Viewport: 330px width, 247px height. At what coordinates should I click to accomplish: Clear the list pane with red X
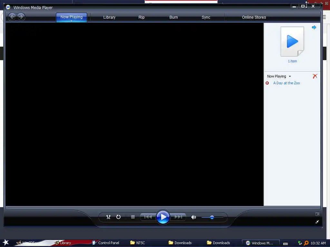click(x=315, y=76)
